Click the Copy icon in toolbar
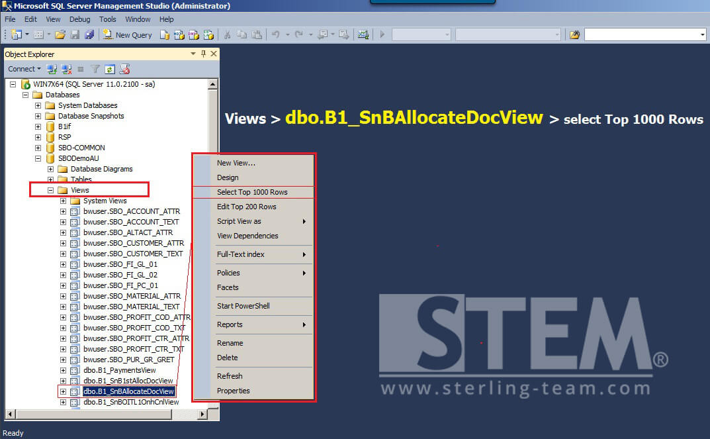Image resolution: width=710 pixels, height=439 pixels. (x=242, y=35)
